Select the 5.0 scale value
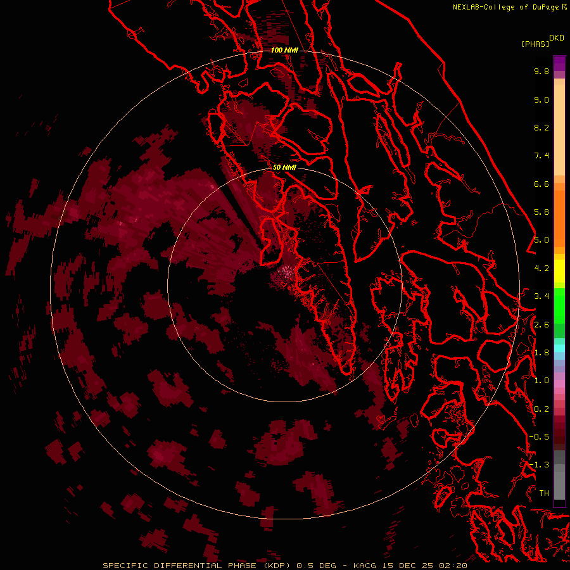570x570 pixels. [541, 240]
